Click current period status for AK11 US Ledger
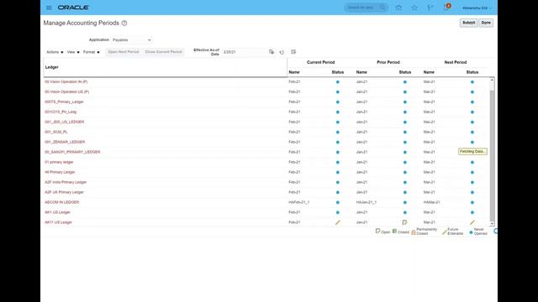 [x=338, y=222]
